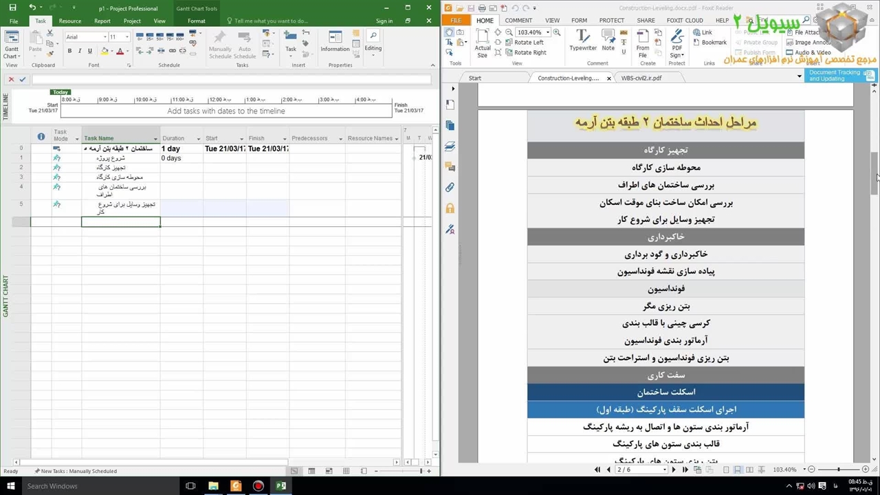Expand the Foxit zoom percentage dropdown

(548, 32)
